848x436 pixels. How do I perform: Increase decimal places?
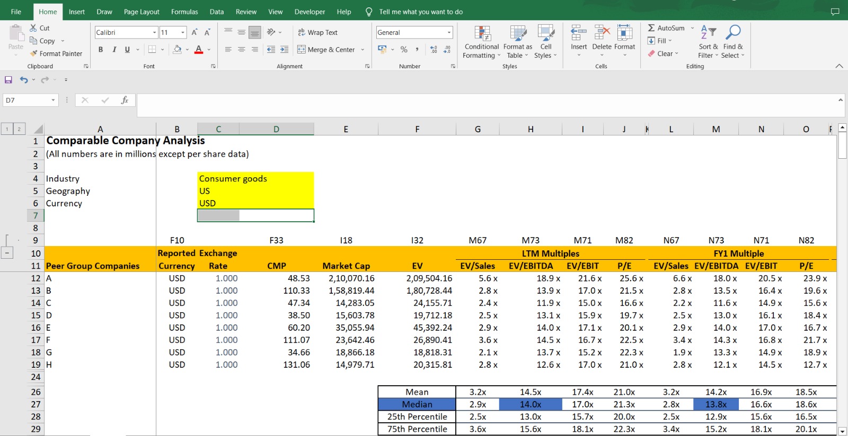click(434, 49)
